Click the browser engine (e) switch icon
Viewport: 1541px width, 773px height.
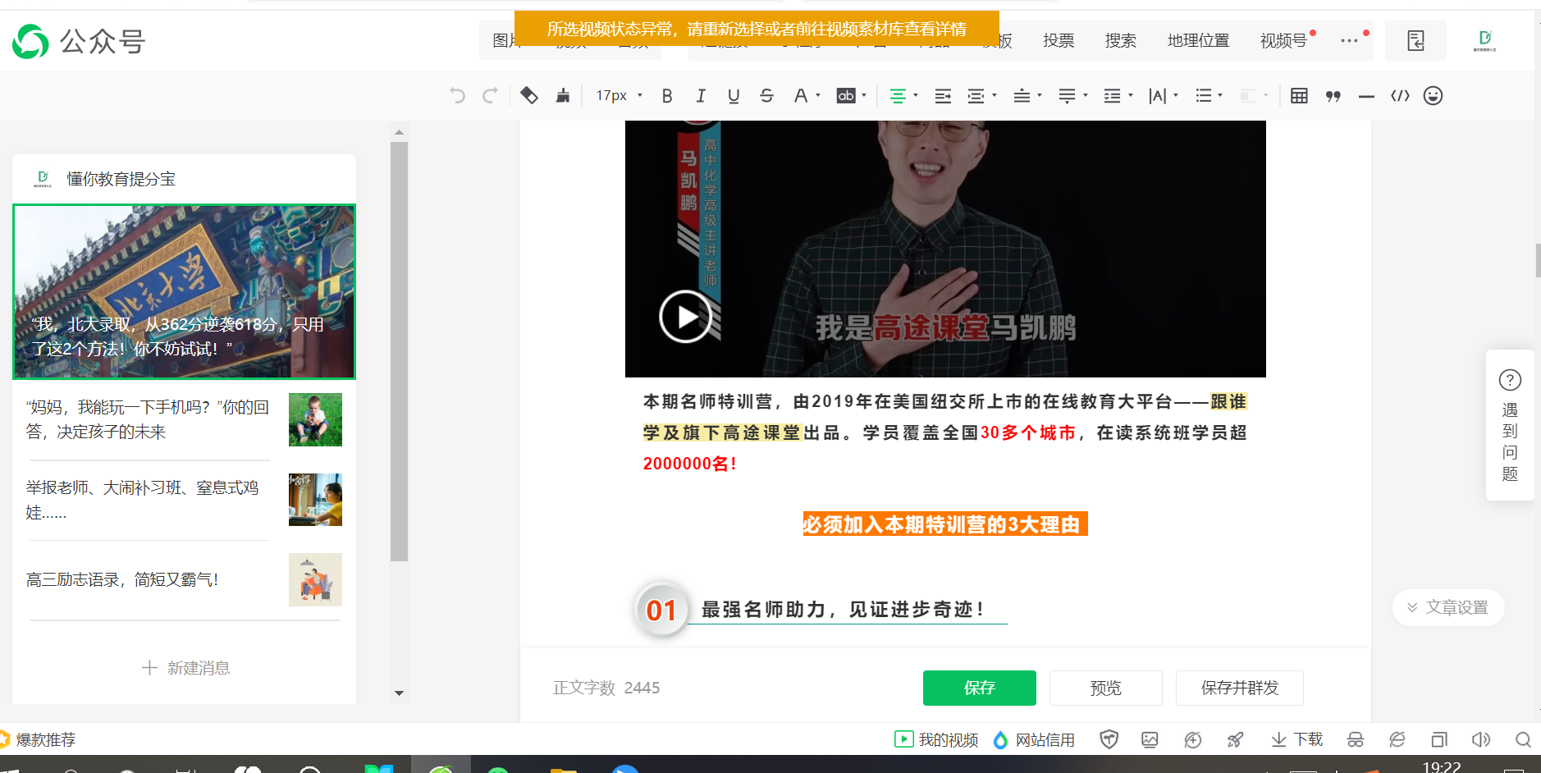[x=1397, y=740]
